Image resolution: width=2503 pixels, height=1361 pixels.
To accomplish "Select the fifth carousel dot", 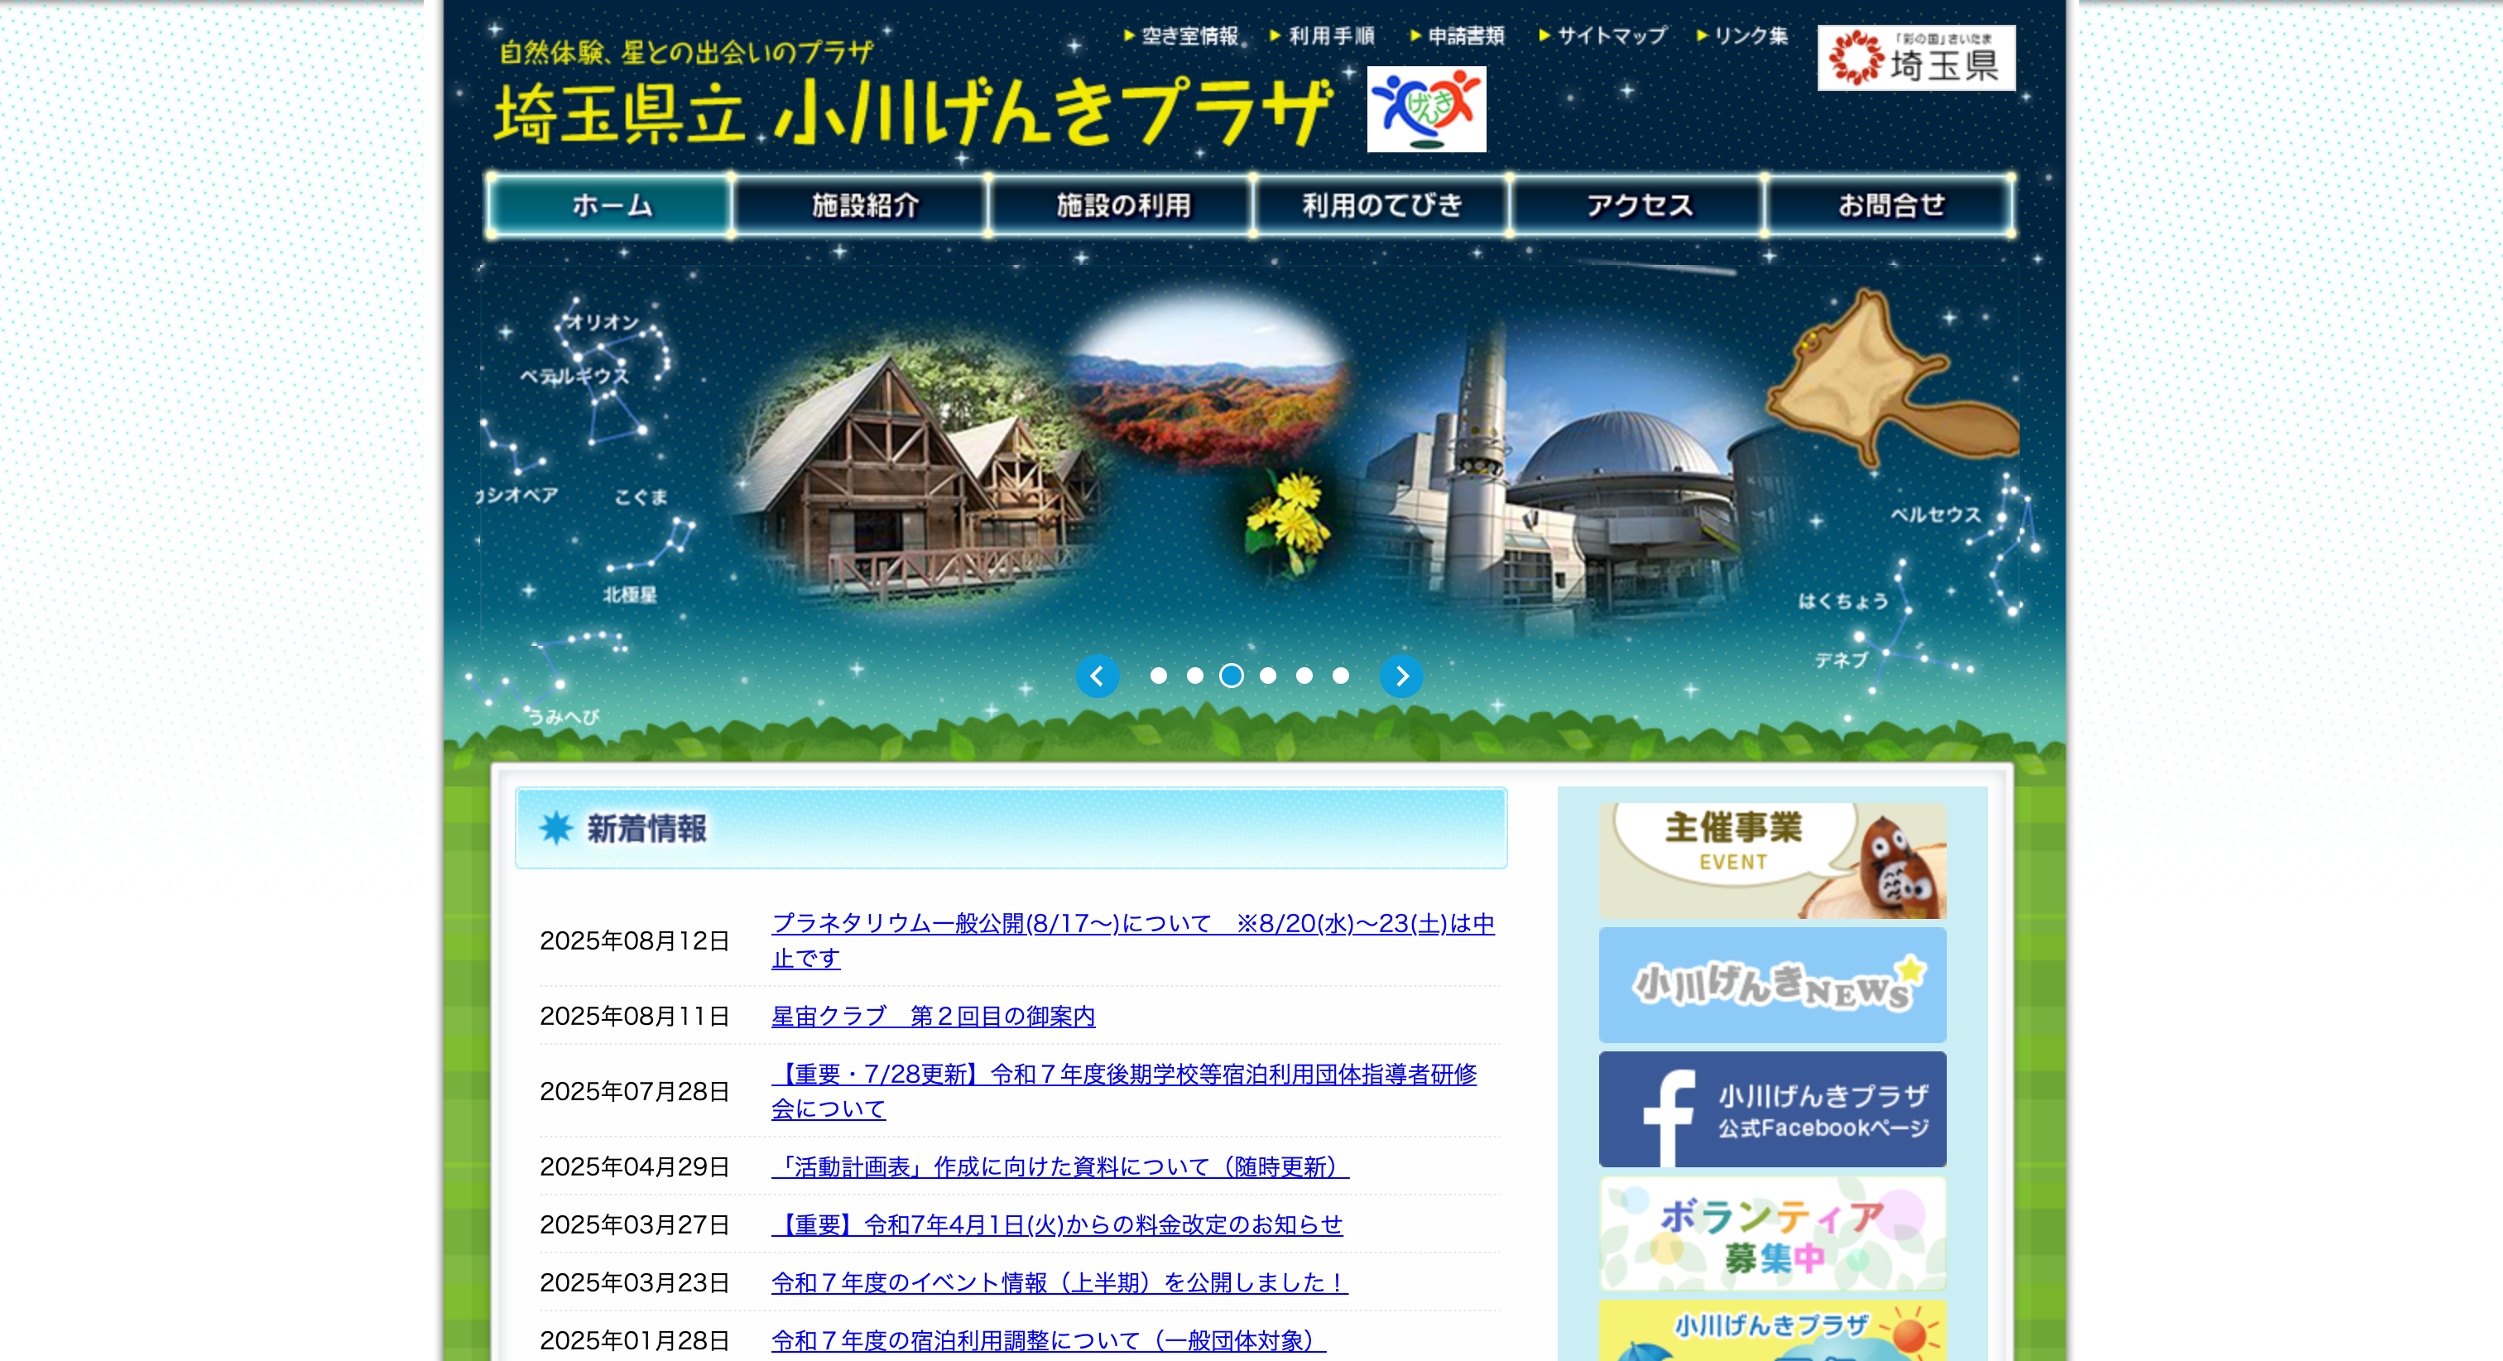I will click(x=1304, y=676).
